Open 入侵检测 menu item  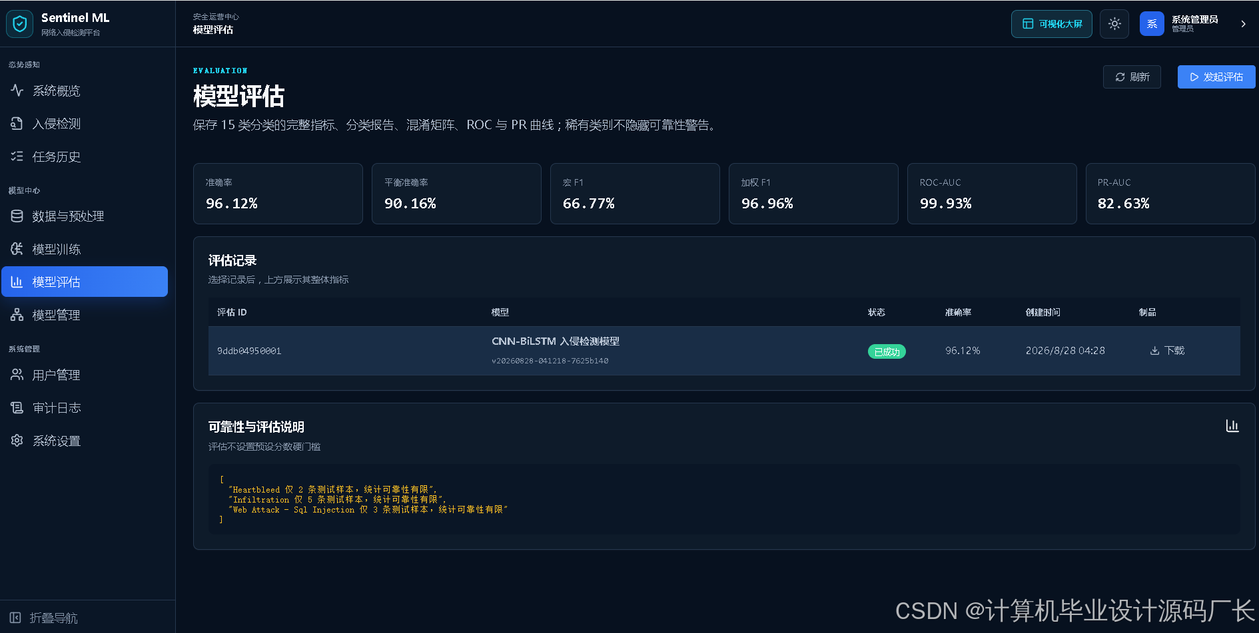coord(85,123)
